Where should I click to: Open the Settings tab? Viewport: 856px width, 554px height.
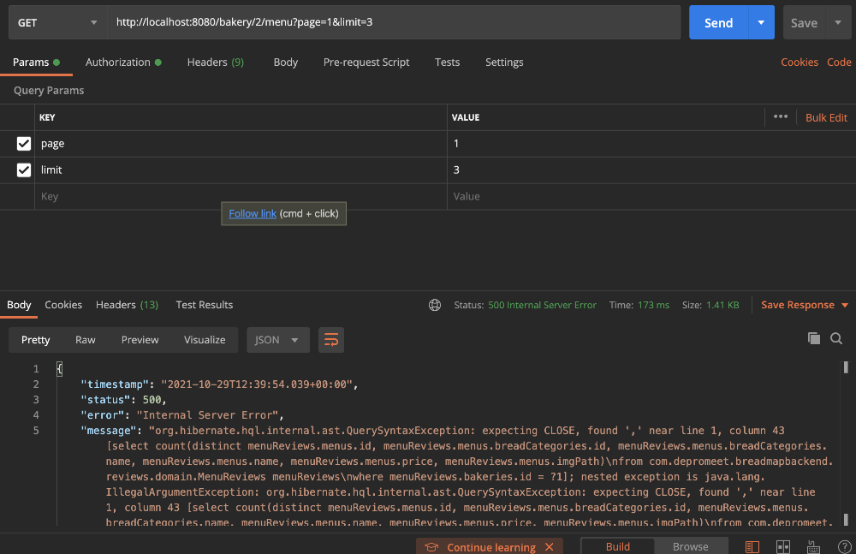(504, 63)
